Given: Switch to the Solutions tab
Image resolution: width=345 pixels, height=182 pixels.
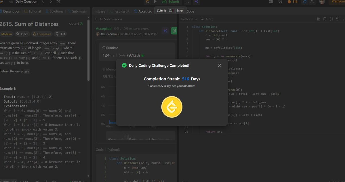Looking at the screenshot, I should 54,11.
